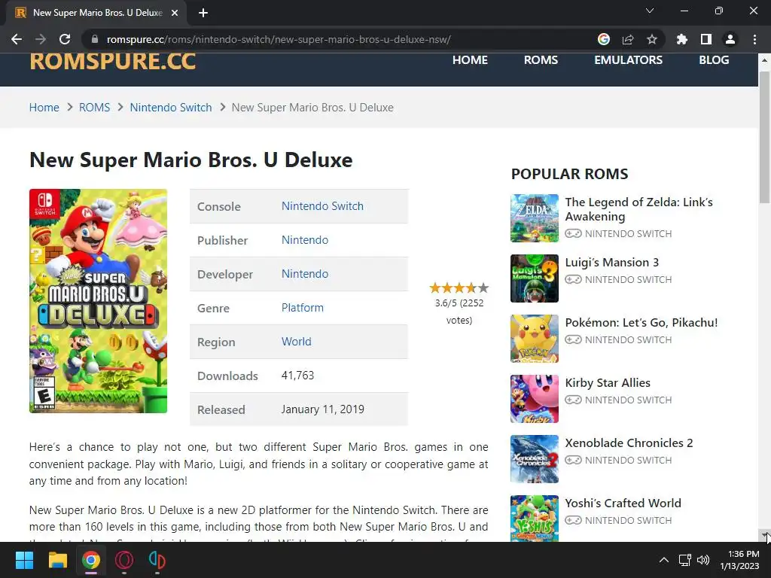Close the New Super Mario Bros tab
Screen dimensions: 771x578
click(x=175, y=13)
